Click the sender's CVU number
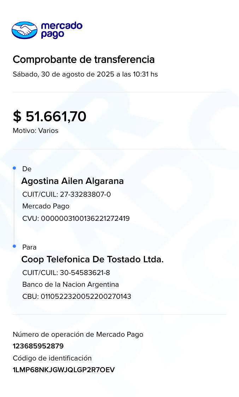The width and height of the screenshot is (239, 397). click(x=76, y=218)
